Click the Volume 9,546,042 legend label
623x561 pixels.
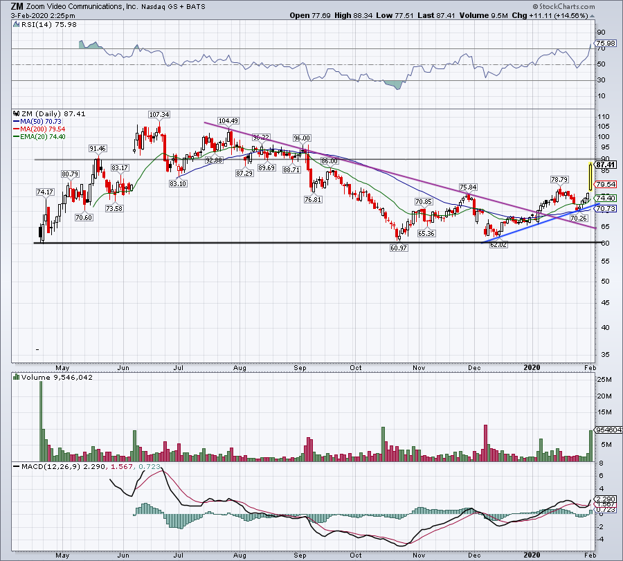[57, 377]
